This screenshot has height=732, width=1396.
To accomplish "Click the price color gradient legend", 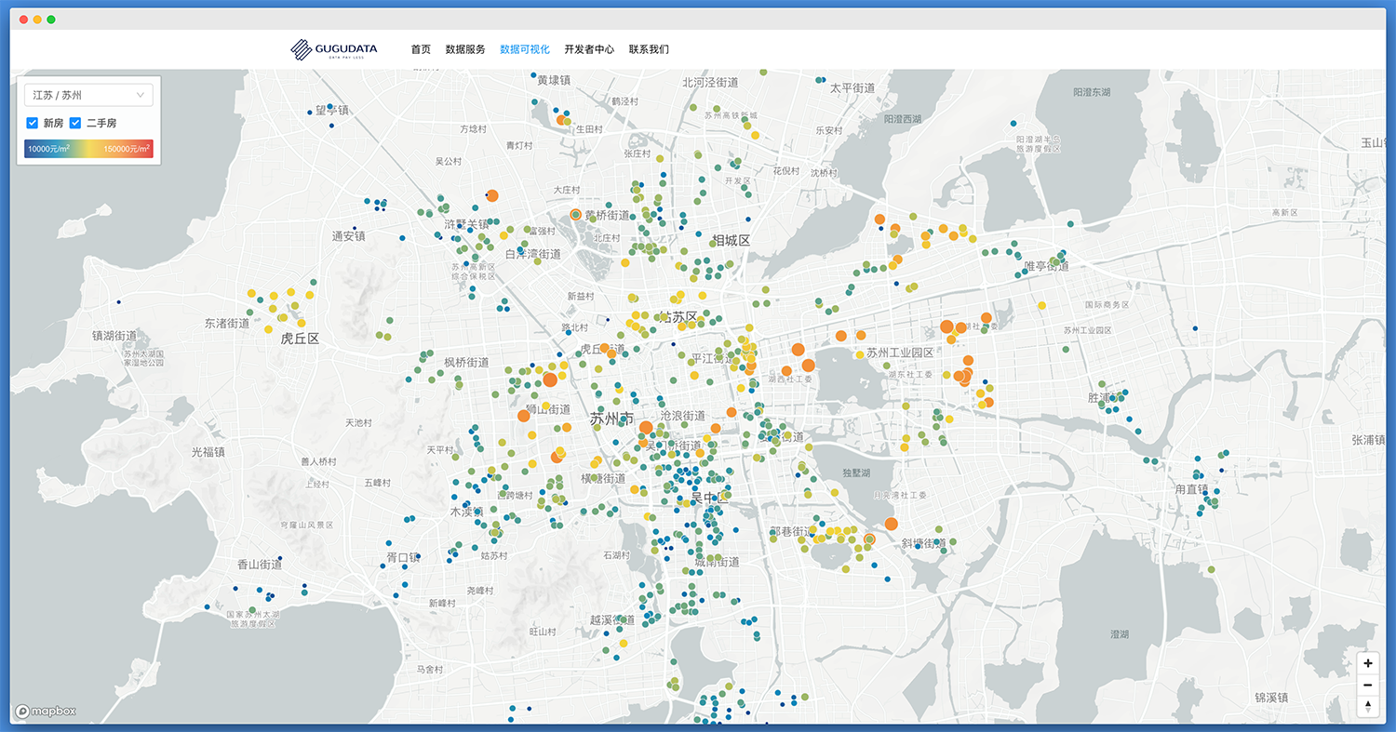I will click(89, 149).
